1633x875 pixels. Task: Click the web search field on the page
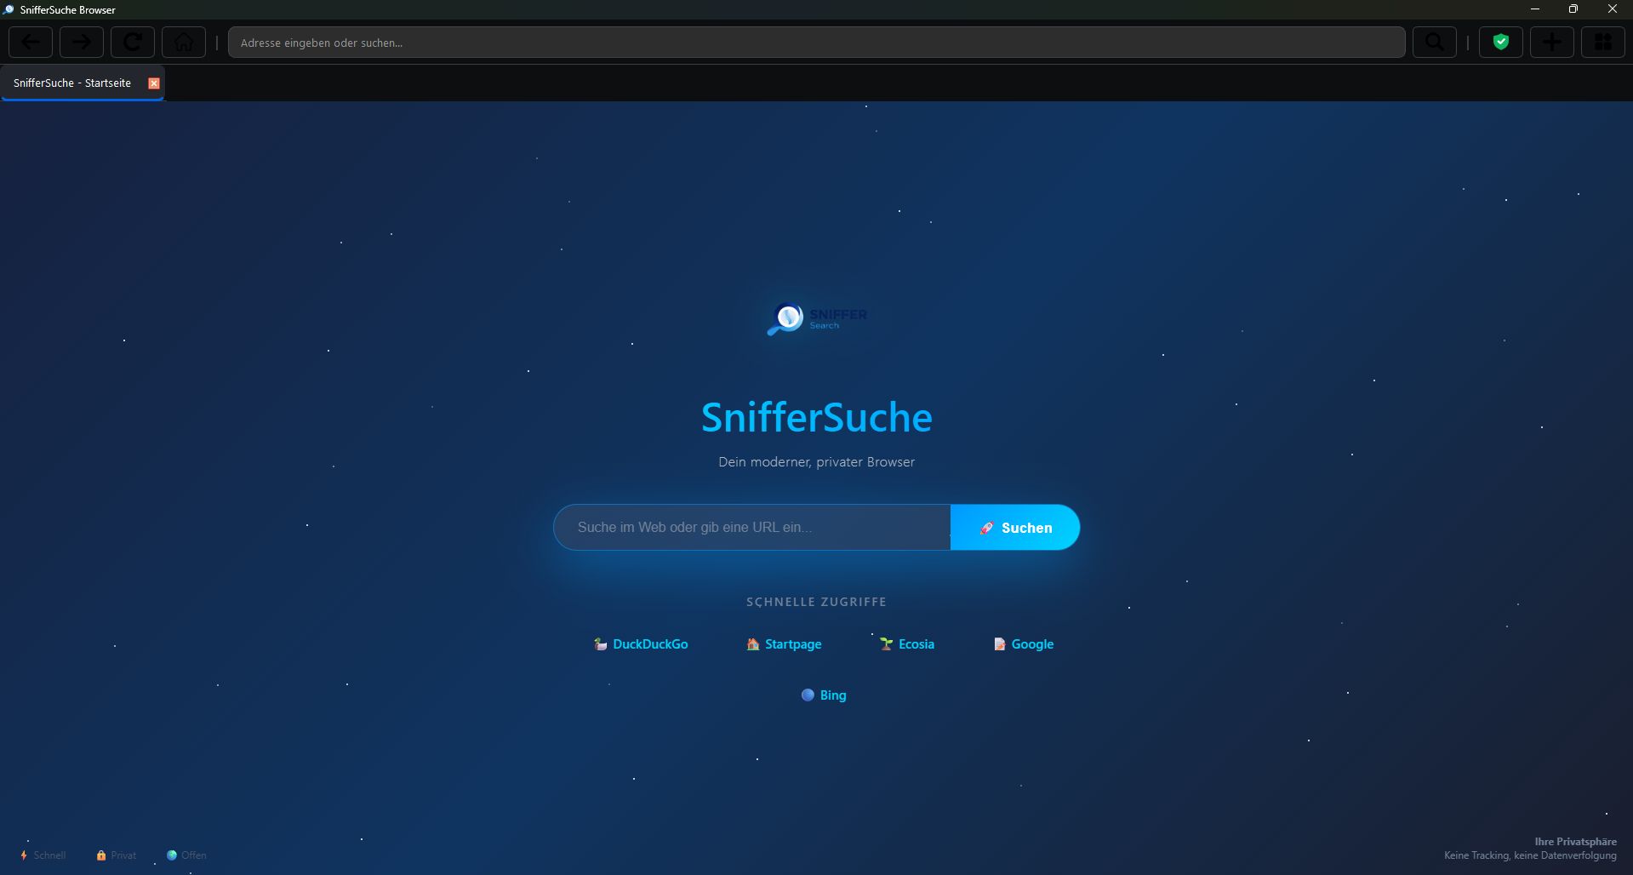pos(751,528)
